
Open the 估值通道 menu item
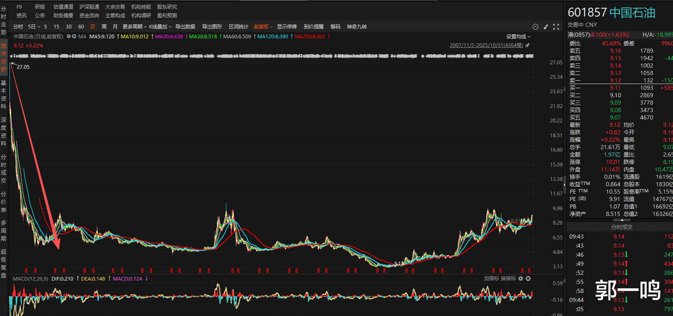click(x=63, y=7)
